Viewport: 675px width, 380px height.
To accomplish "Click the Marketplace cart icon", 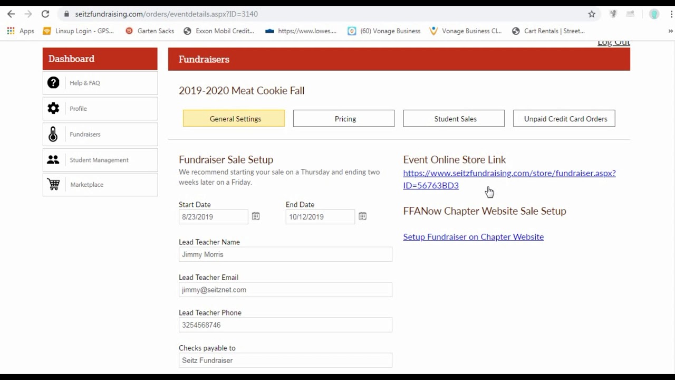I will (53, 185).
